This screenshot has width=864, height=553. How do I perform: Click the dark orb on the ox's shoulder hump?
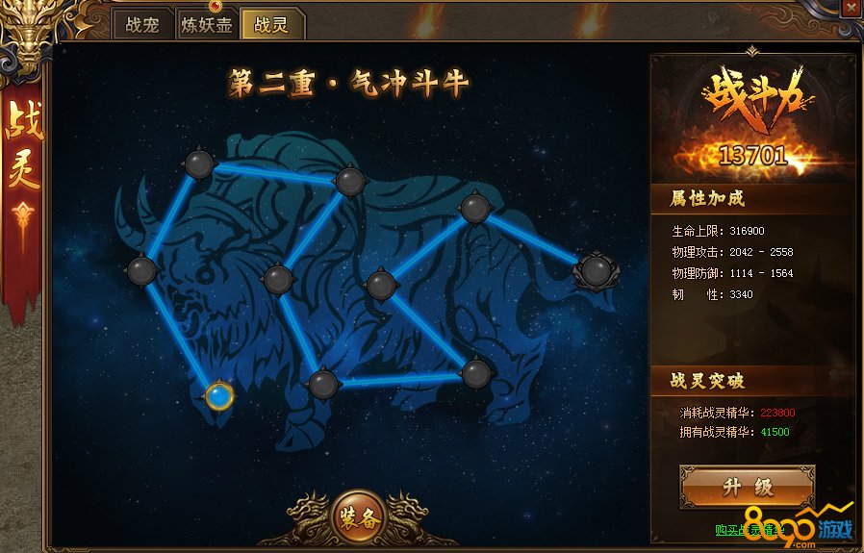[350, 182]
